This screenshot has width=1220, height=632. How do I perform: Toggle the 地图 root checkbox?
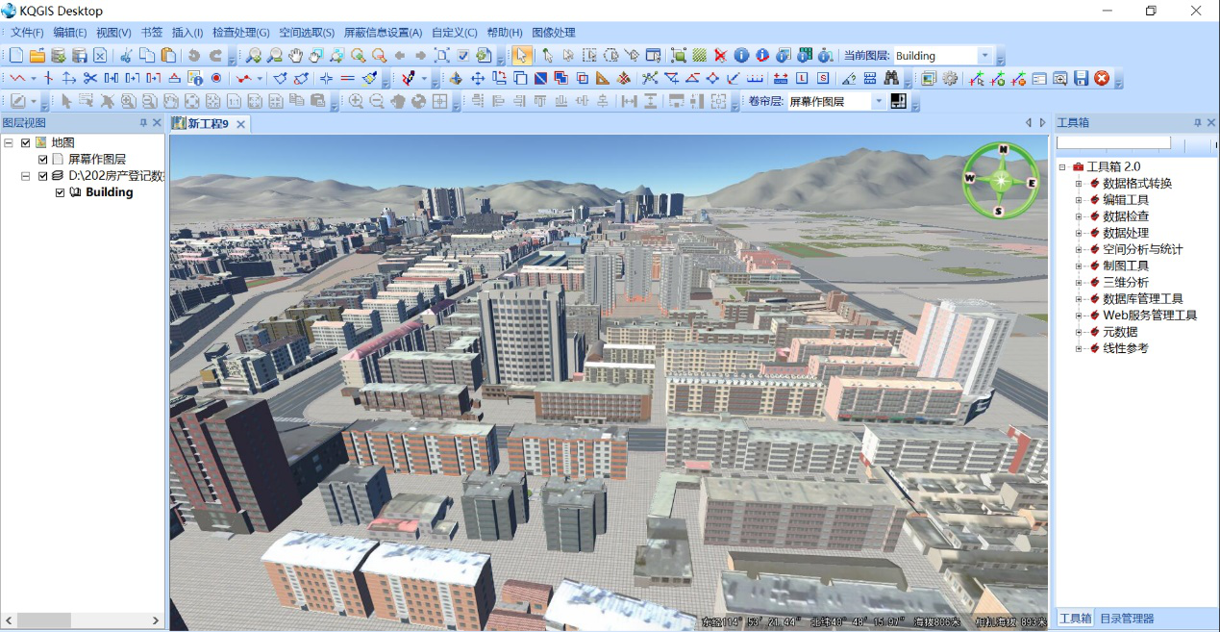(x=26, y=143)
